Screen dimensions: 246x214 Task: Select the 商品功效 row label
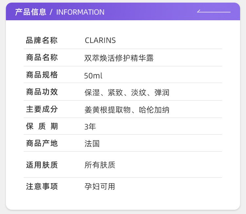pyautogui.click(x=42, y=92)
